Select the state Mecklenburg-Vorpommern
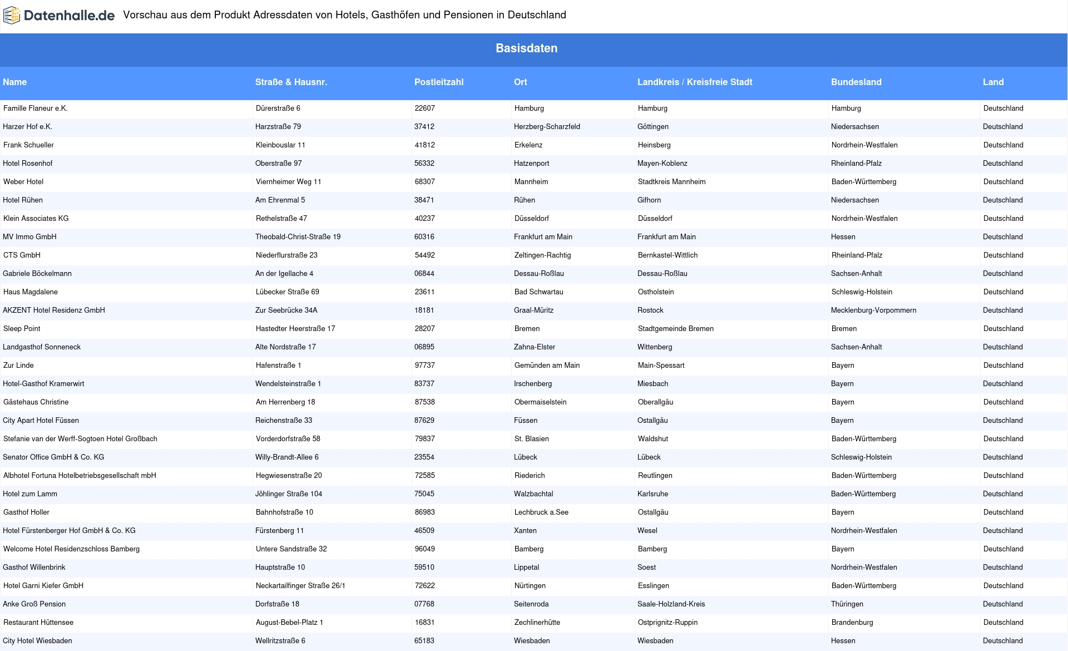 (x=873, y=310)
